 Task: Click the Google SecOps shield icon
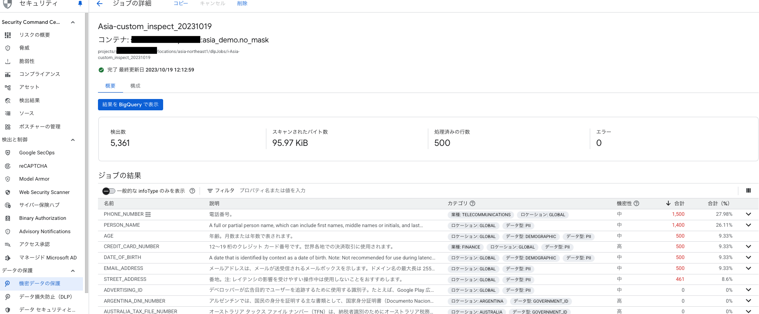8,153
